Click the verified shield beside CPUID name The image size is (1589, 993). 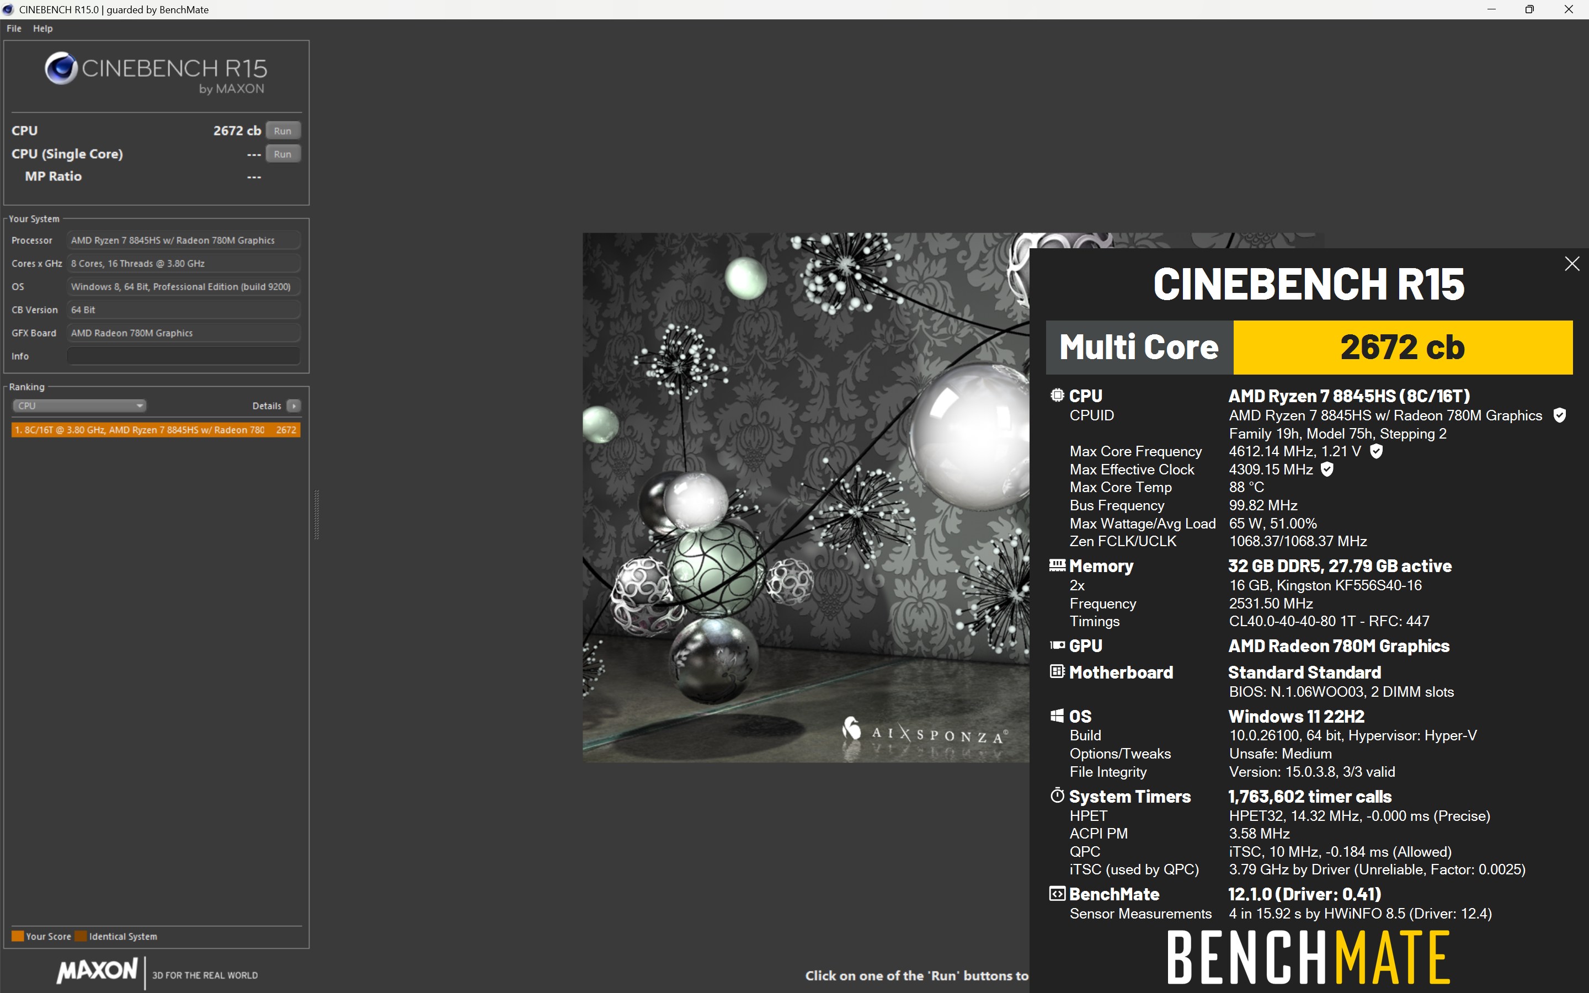coord(1559,415)
